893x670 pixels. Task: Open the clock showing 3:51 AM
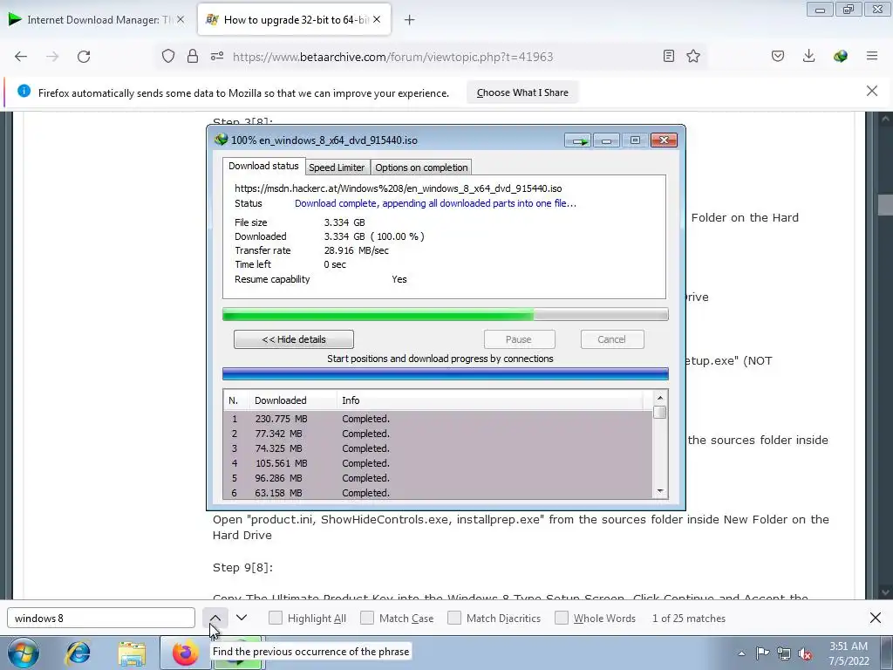pyautogui.click(x=849, y=653)
